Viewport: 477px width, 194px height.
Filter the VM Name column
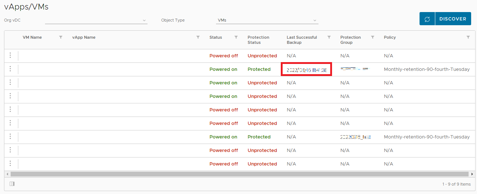[x=61, y=37]
